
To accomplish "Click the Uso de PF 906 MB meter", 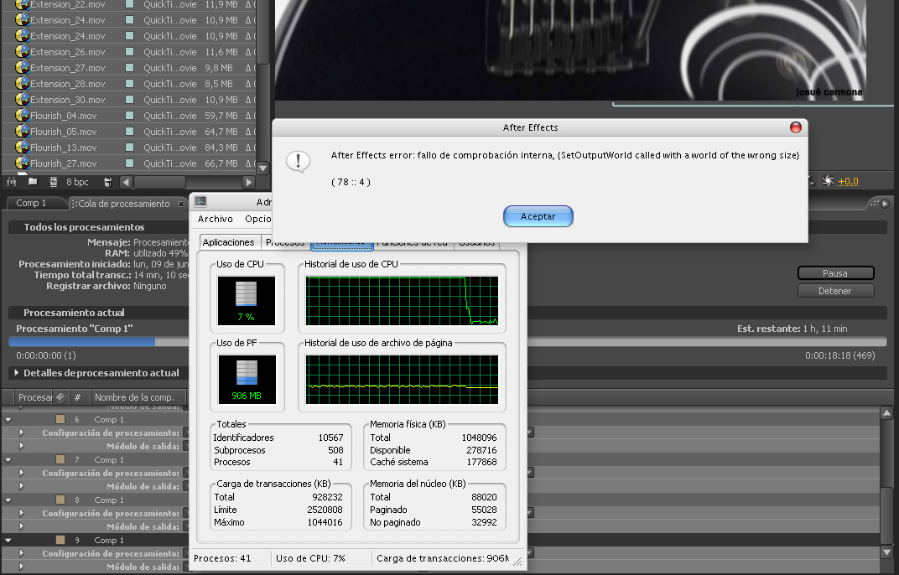I will point(247,379).
